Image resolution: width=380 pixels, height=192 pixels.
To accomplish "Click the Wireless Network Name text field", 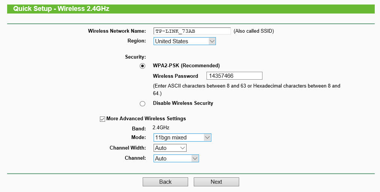I will (192, 31).
